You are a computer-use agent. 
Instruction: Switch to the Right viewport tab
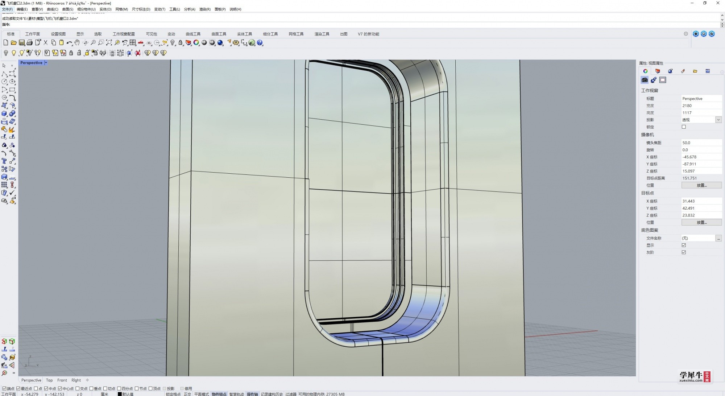[76, 380]
